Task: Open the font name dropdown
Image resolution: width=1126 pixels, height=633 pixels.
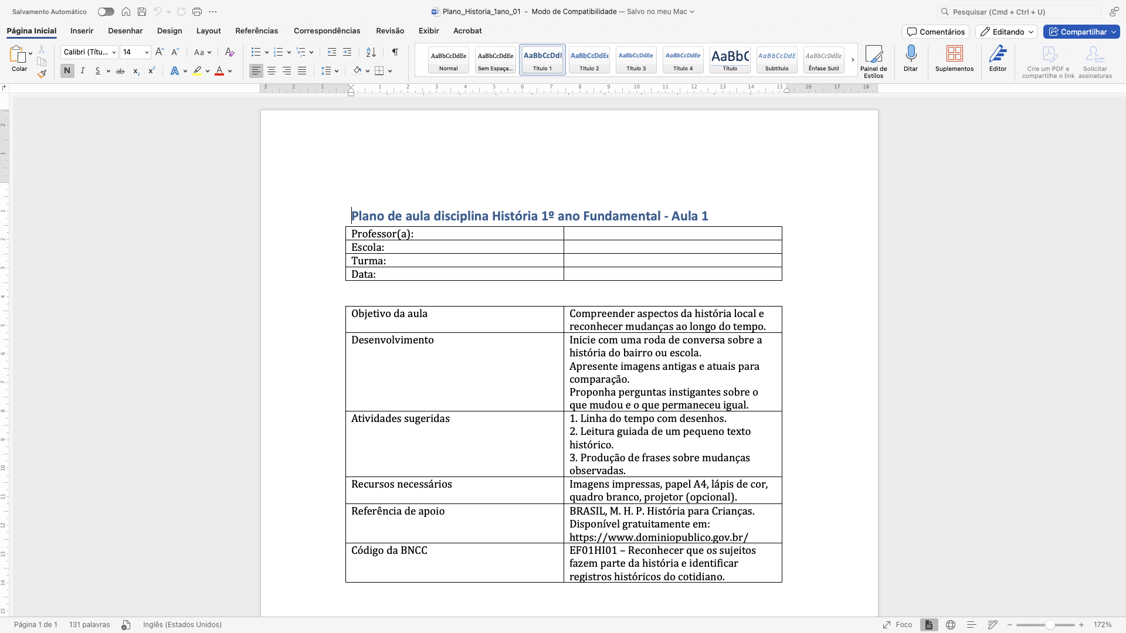Action: tap(114, 52)
